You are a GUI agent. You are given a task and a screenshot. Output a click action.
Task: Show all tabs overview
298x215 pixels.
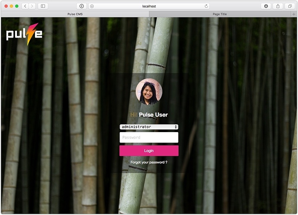pos(290,6)
